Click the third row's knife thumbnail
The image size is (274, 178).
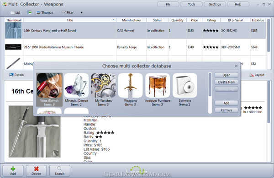point(13,63)
